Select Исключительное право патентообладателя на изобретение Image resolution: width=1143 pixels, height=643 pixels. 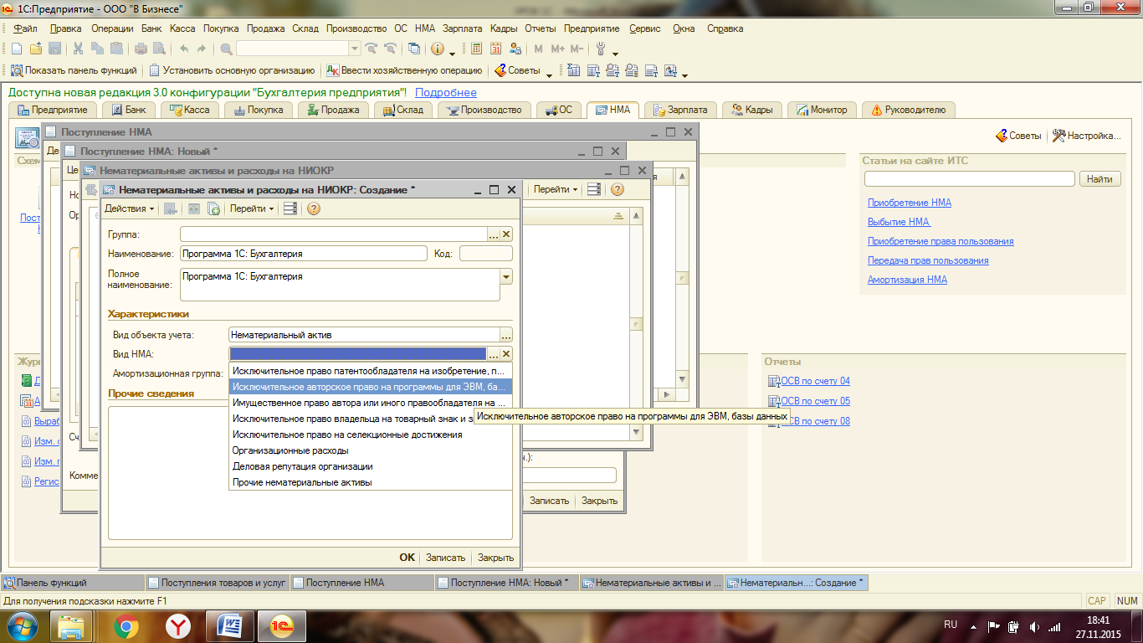pyautogui.click(x=369, y=371)
